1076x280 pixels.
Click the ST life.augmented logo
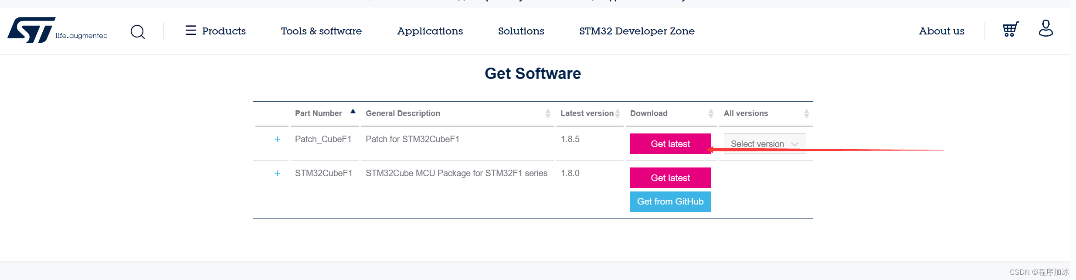pos(57,31)
